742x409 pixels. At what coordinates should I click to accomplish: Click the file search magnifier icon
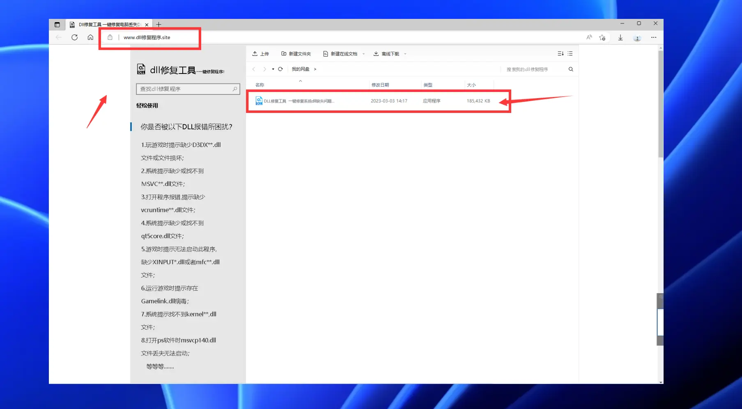coord(571,69)
